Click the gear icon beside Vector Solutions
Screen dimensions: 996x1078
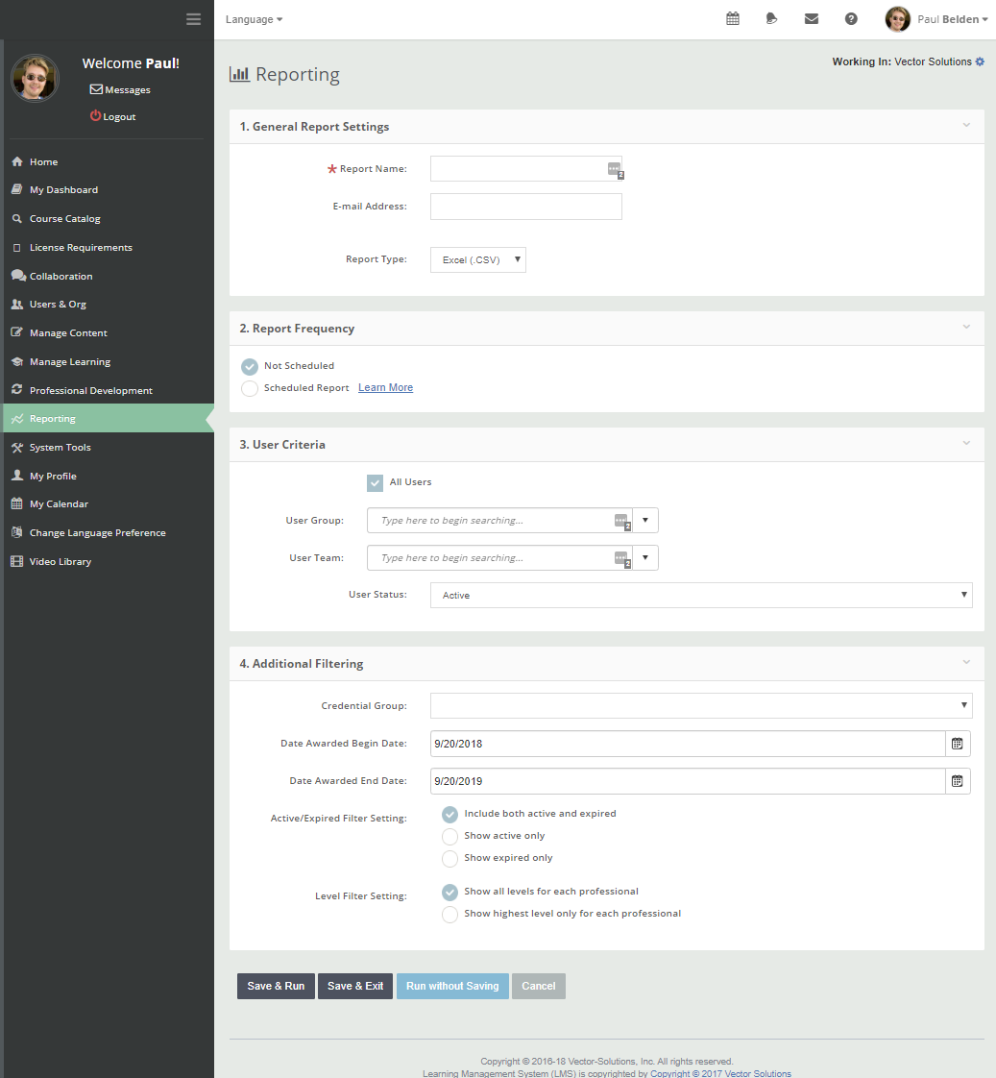980,61
